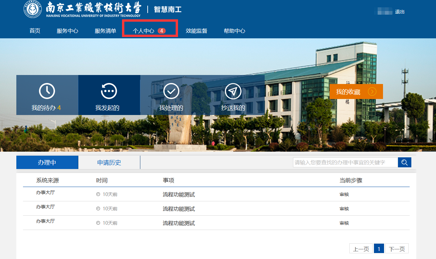Open the first 流程功能测试 item
Viewport: 436px width, 259px height.
click(x=179, y=195)
